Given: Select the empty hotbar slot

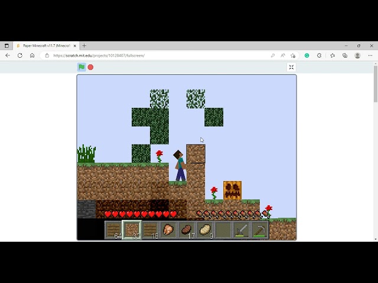Looking at the screenshot, I should (223, 230).
